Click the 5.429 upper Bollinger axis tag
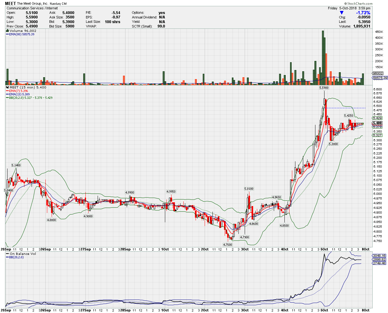Viewport: 388px width, 313px height. tap(377, 118)
